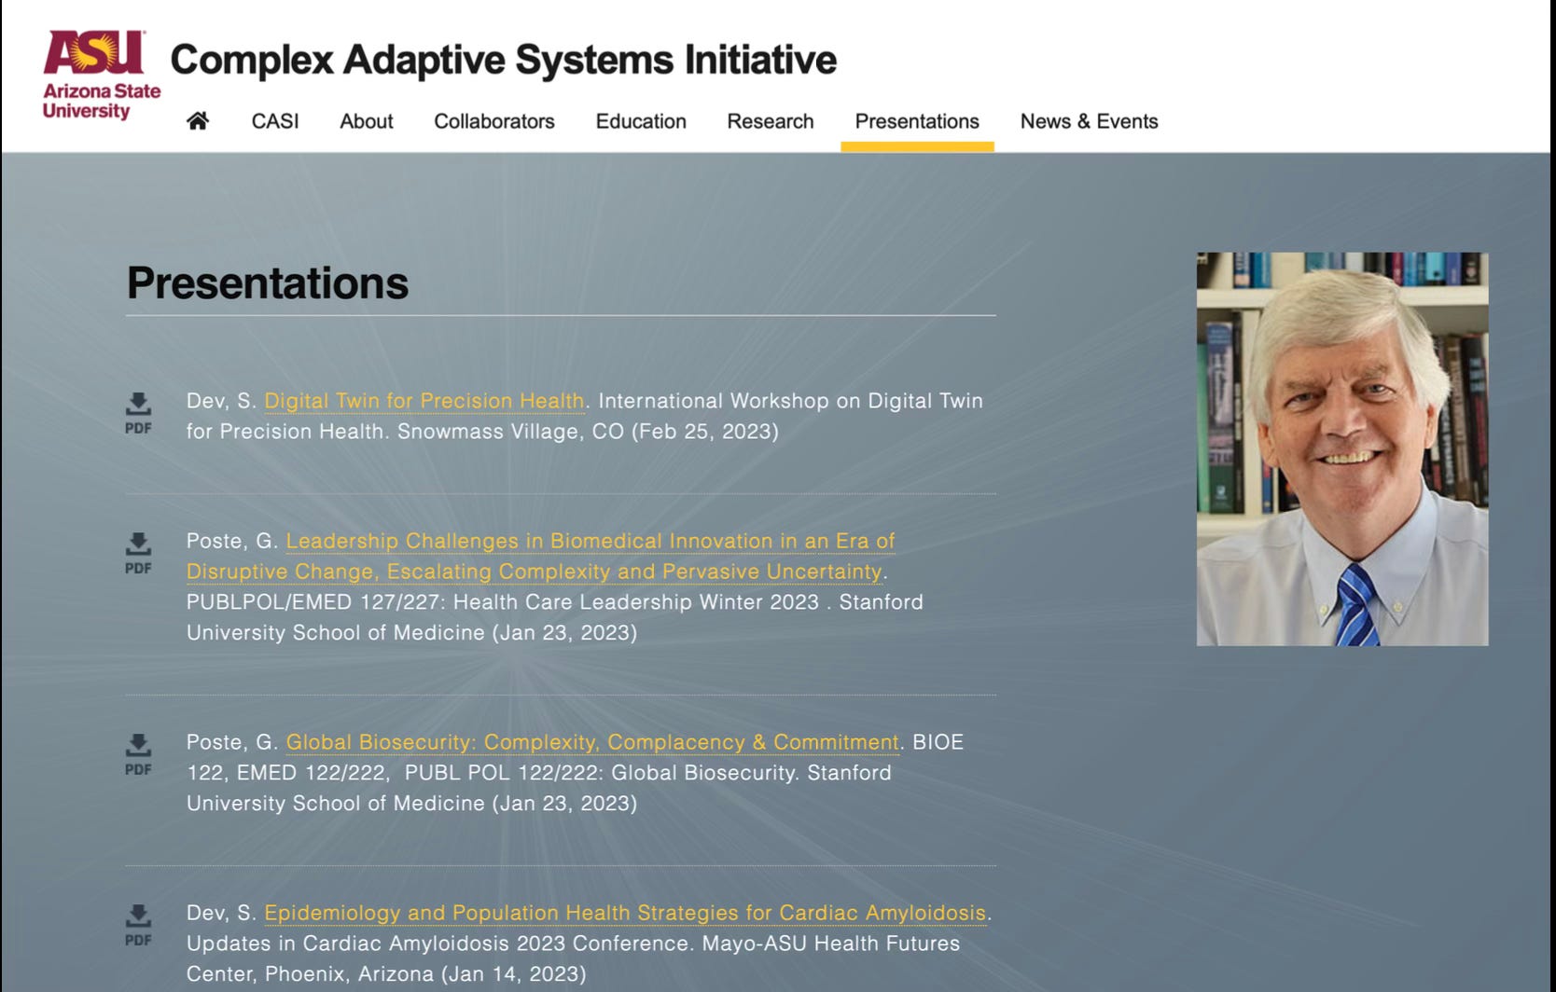Open the Research navigation item
The width and height of the screenshot is (1556, 992).
(x=771, y=121)
